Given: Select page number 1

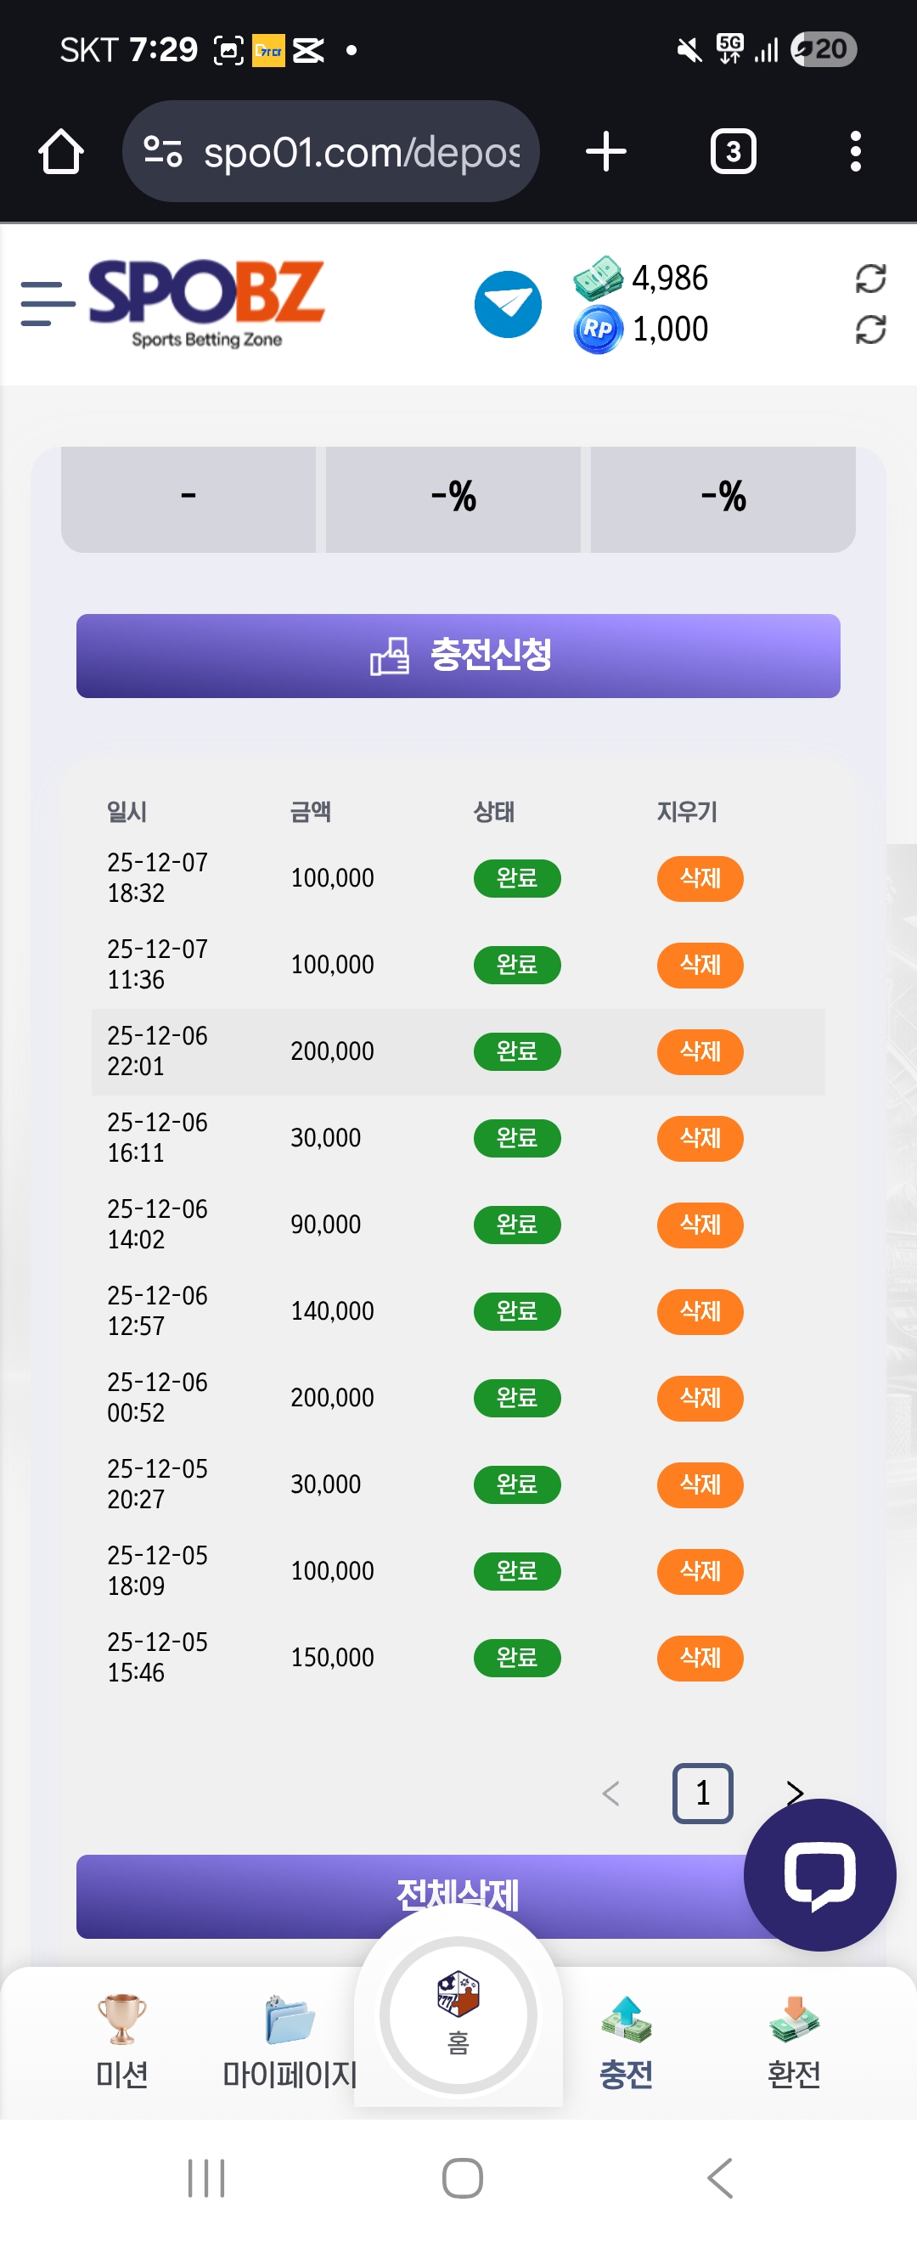Looking at the screenshot, I should point(702,1793).
